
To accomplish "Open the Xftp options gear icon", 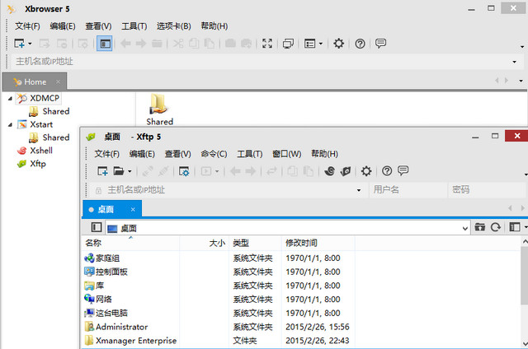I will click(366, 171).
